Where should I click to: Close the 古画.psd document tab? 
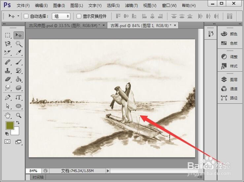click(175, 25)
